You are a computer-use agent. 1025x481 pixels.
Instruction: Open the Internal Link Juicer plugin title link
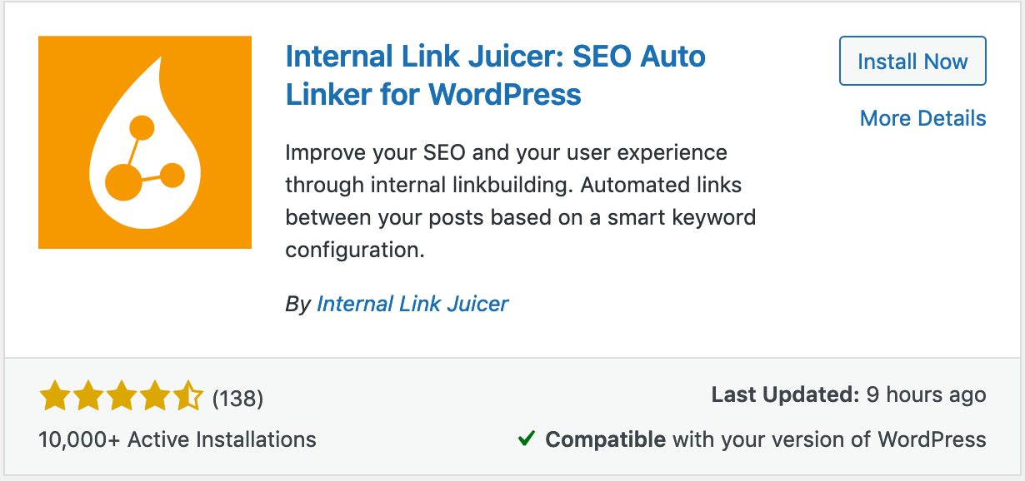point(495,75)
